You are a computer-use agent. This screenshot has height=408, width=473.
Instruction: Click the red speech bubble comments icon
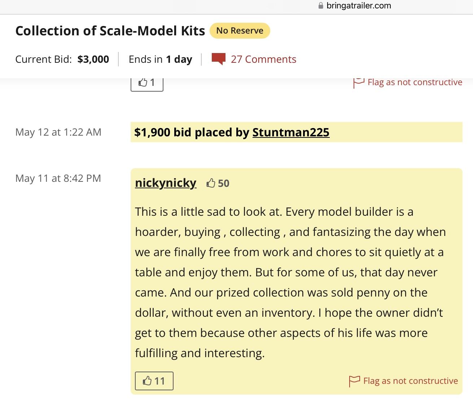pyautogui.click(x=218, y=59)
